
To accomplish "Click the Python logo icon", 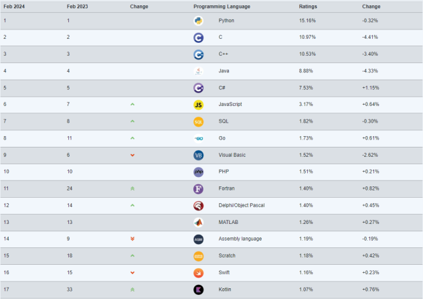I will coord(198,21).
